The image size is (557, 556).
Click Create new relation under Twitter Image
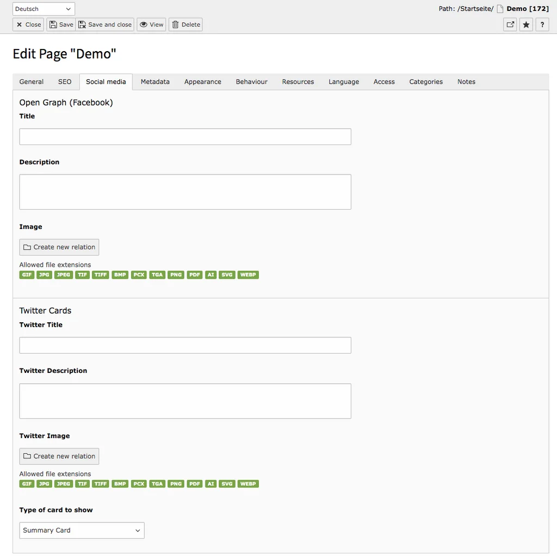59,456
